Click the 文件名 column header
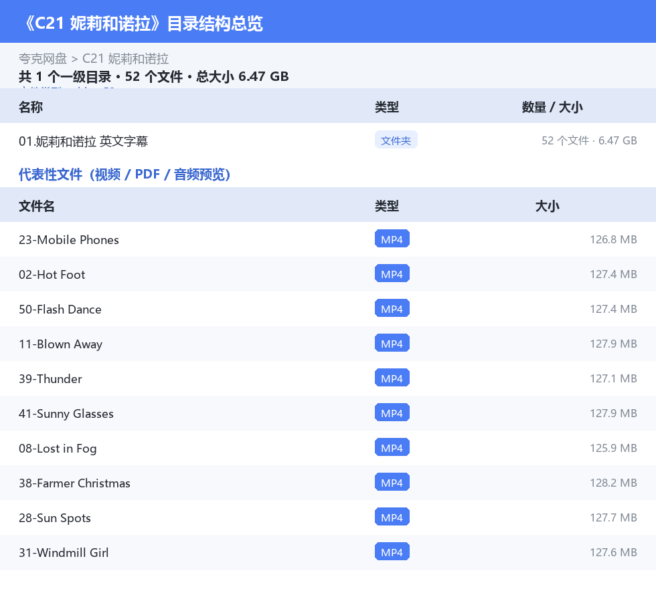Image resolution: width=656 pixels, height=591 pixels. pyautogui.click(x=36, y=206)
